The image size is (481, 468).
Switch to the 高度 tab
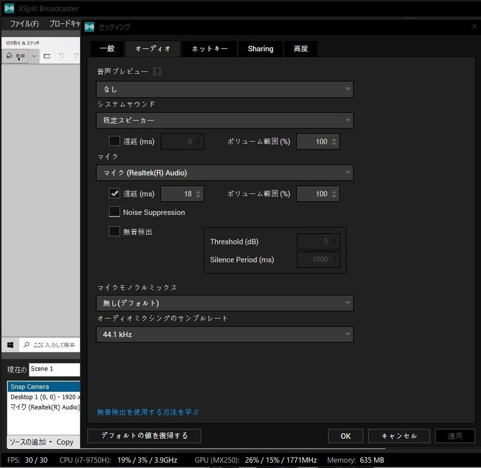pyautogui.click(x=301, y=49)
